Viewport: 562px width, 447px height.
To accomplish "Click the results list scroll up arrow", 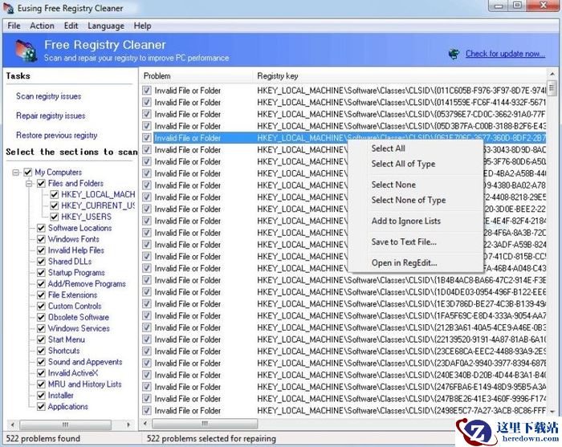I will (552, 74).
